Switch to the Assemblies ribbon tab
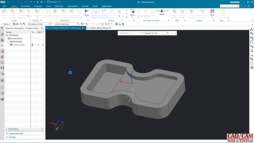The image size is (254, 143). (x=73, y=6)
